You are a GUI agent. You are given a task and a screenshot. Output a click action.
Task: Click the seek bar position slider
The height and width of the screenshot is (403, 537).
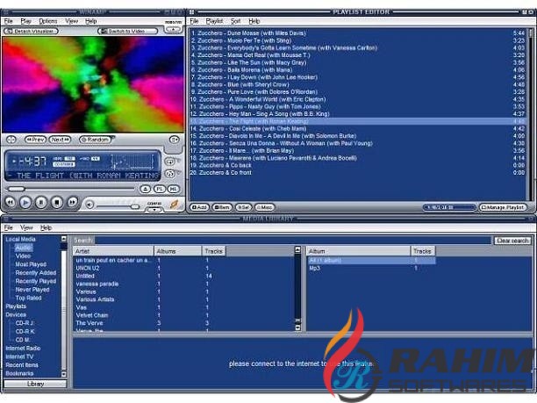point(17,189)
